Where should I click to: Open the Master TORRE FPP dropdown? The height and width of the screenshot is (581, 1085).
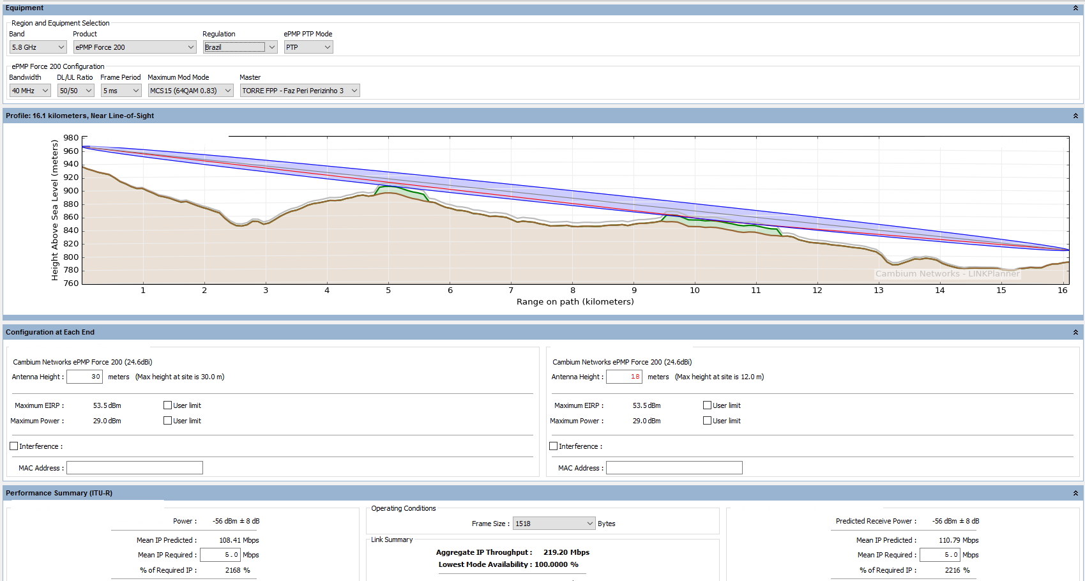pos(300,91)
